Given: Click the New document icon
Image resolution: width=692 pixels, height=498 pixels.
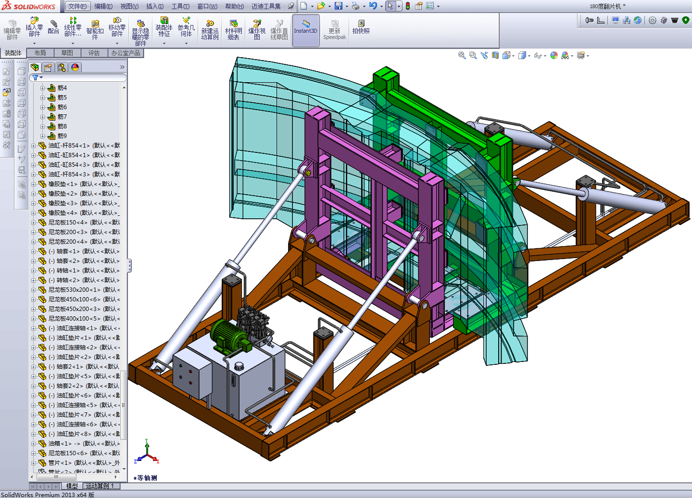Looking at the screenshot, I should tap(304, 6).
